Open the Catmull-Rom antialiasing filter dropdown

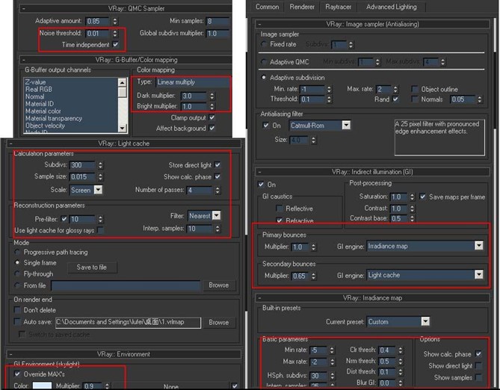(x=346, y=126)
